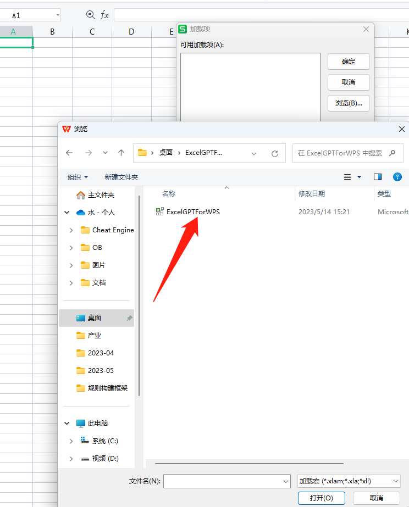Select the ExcelGPTForWPS add-in file
The image size is (409, 507).
pos(192,211)
